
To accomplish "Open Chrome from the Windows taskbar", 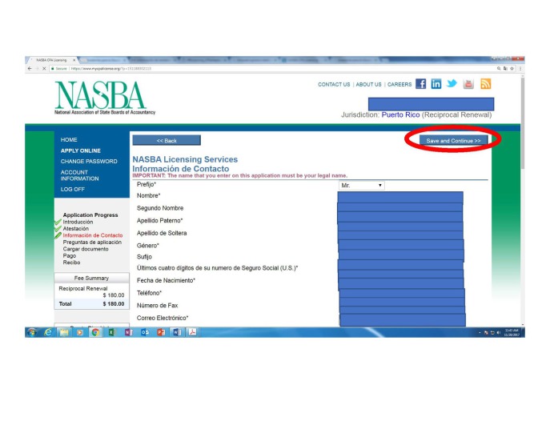I will 95,331.
